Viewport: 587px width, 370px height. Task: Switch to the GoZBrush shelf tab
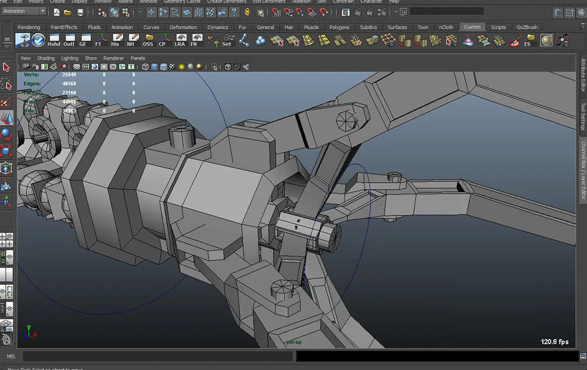tap(527, 27)
